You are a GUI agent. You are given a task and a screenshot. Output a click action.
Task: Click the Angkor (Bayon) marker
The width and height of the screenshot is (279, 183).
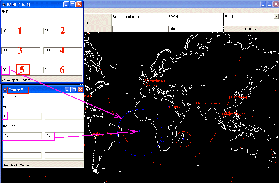[223, 114]
